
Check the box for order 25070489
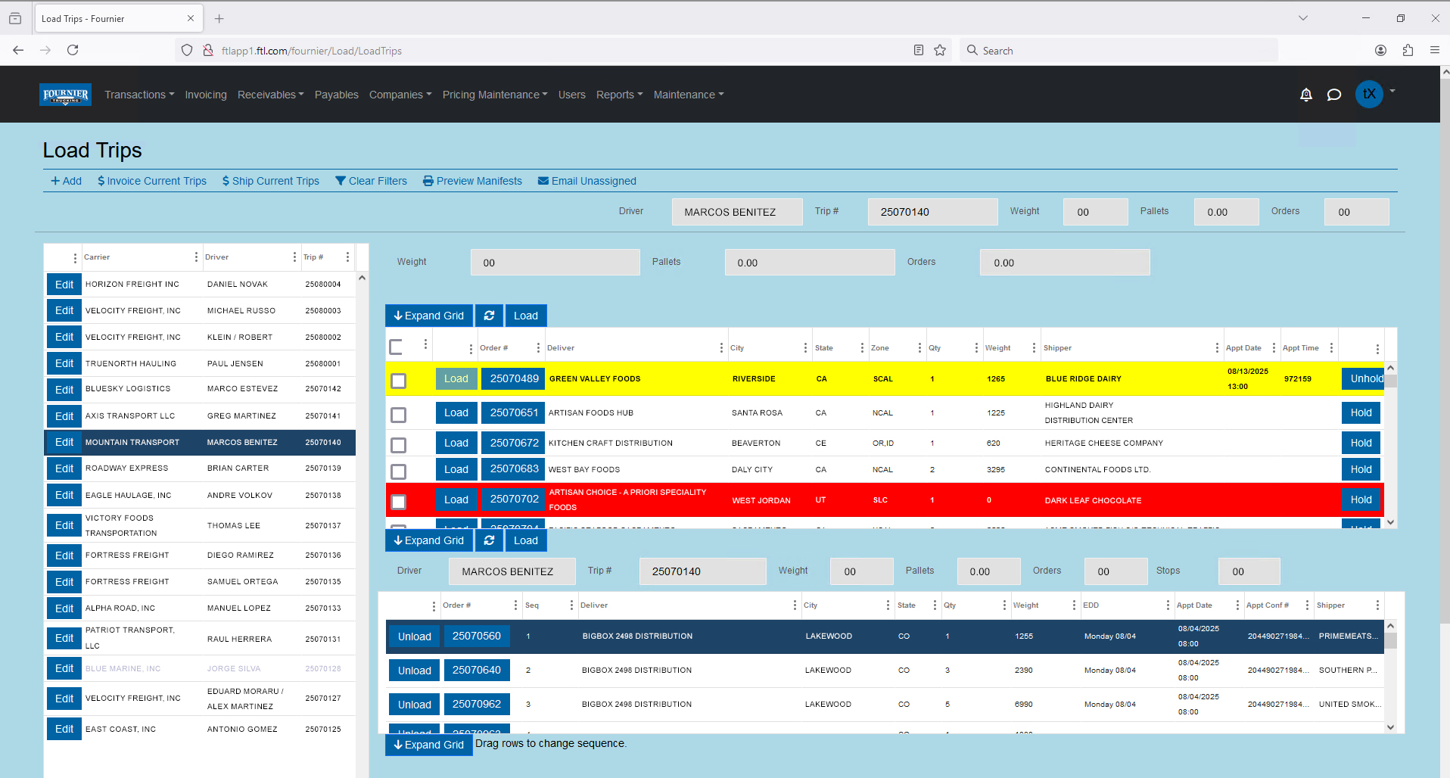pyautogui.click(x=398, y=381)
